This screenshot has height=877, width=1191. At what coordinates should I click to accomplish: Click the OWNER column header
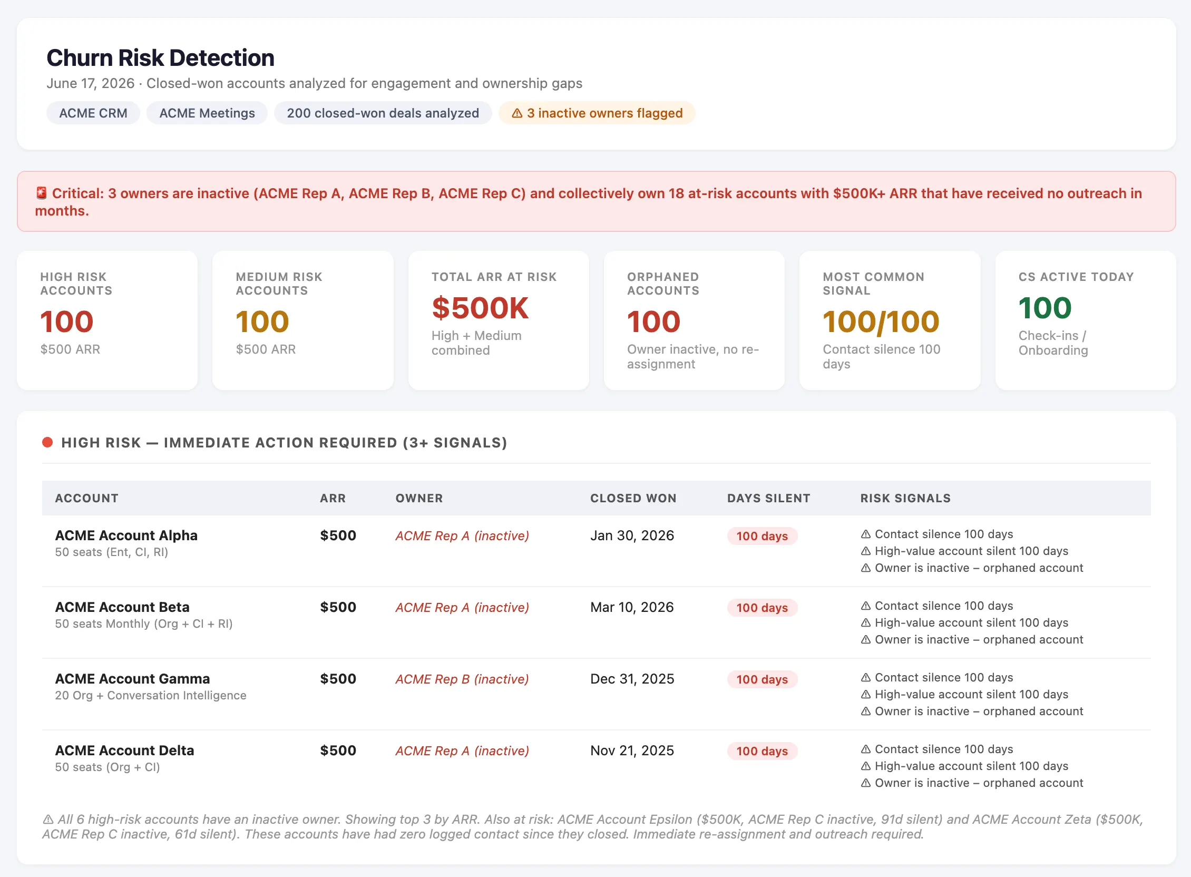[419, 498]
